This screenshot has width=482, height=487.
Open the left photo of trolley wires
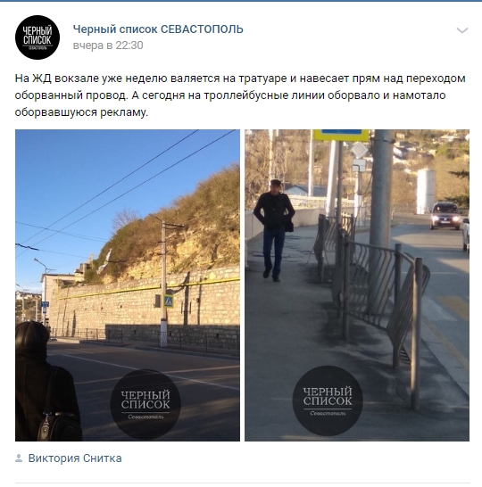tap(128, 285)
